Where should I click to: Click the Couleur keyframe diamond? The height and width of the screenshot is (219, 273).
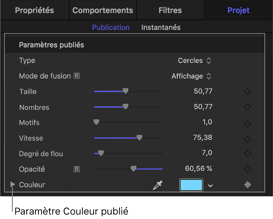(247, 185)
